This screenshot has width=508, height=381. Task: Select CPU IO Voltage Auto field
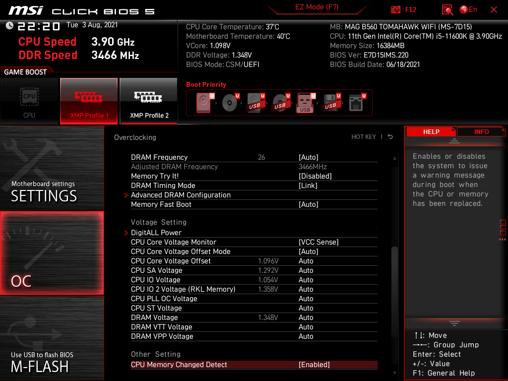(306, 280)
